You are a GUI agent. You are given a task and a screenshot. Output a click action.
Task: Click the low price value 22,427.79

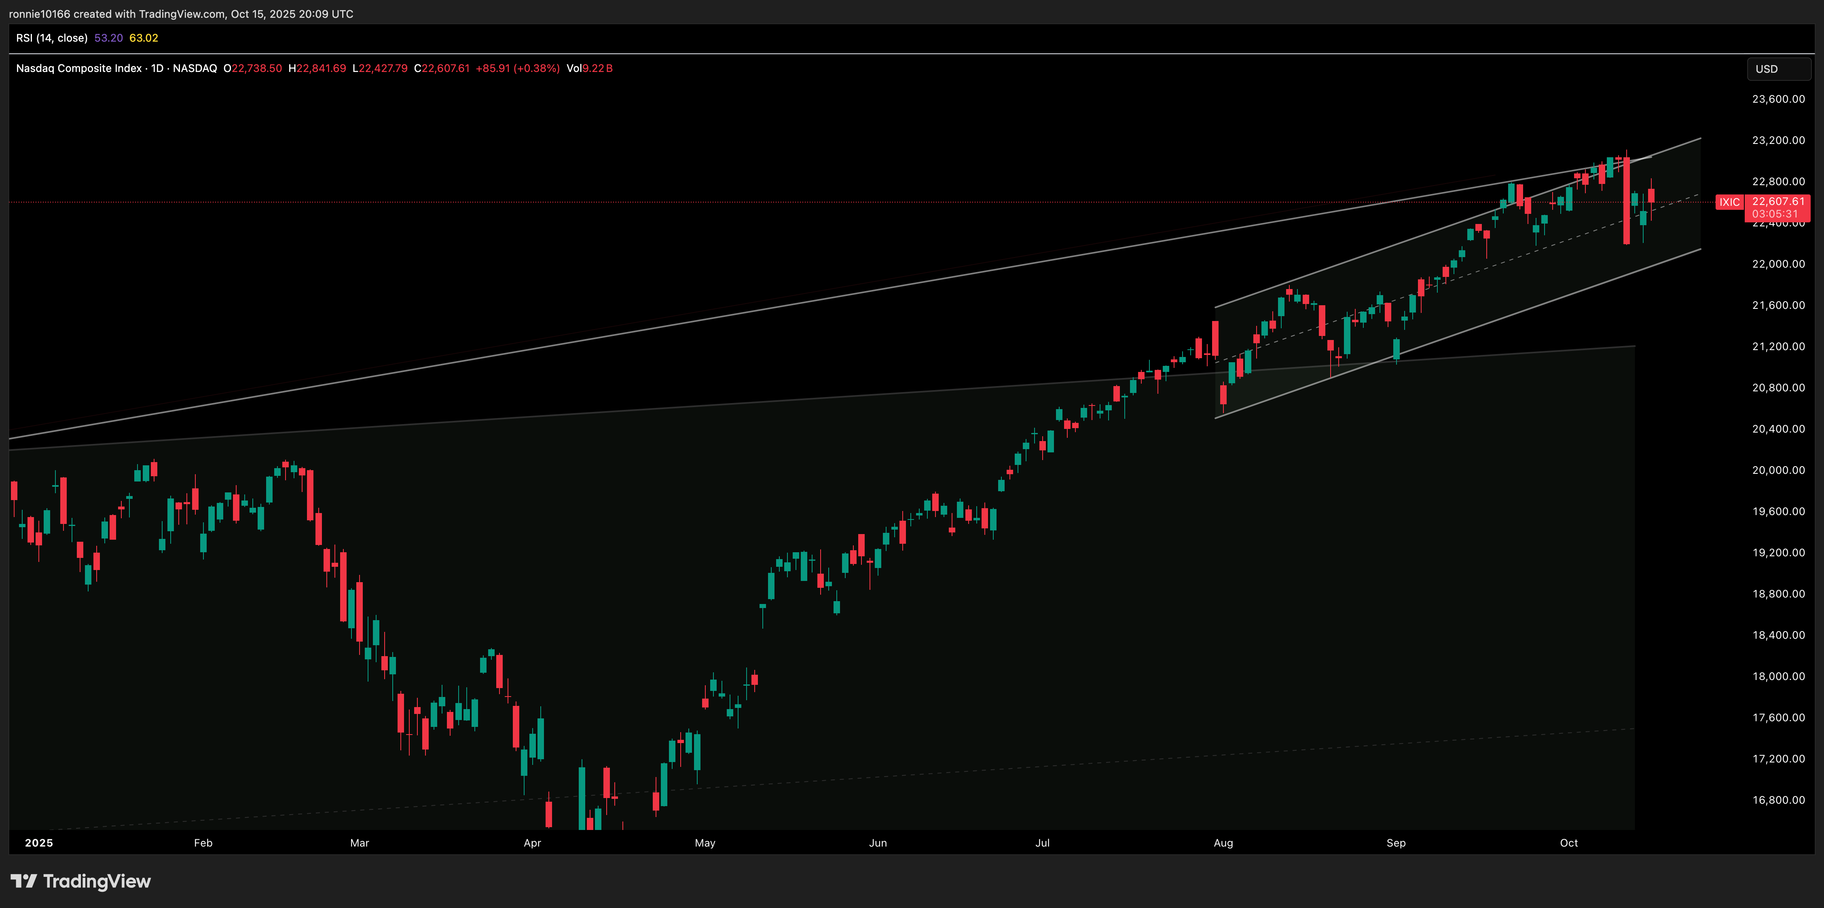coord(383,69)
